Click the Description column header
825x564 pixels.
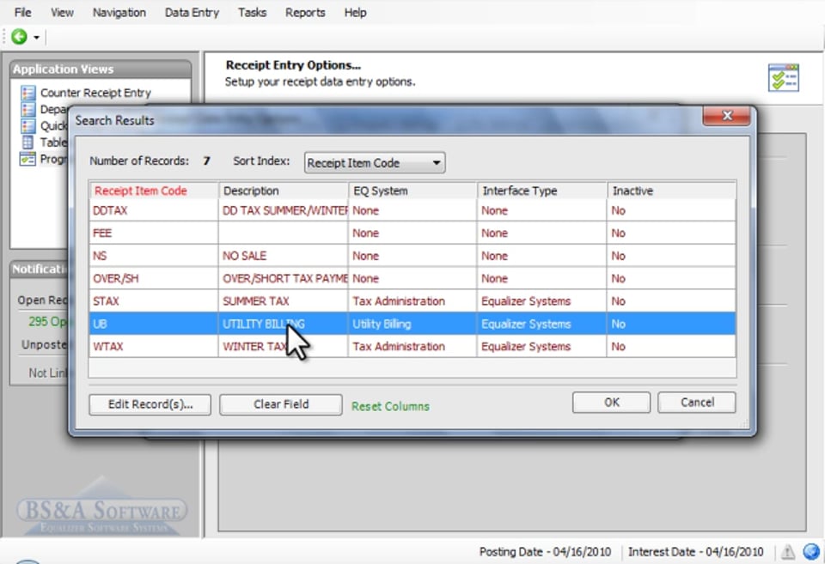284,191
